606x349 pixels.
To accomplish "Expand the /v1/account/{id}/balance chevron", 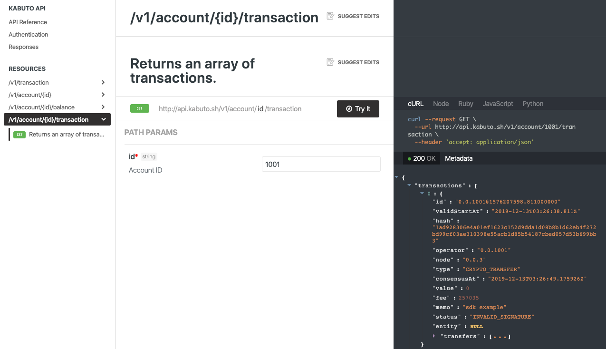I will [x=103, y=107].
